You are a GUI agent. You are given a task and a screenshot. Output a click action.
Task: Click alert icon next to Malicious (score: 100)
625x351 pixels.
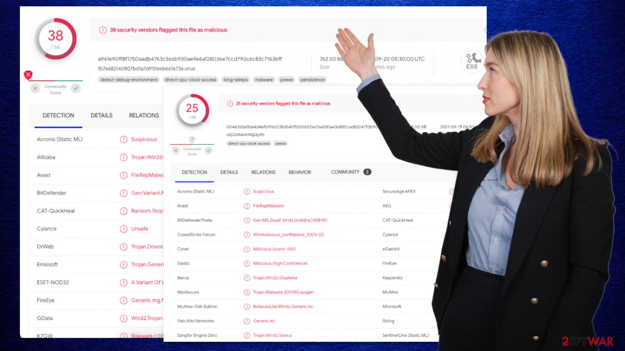click(247, 249)
